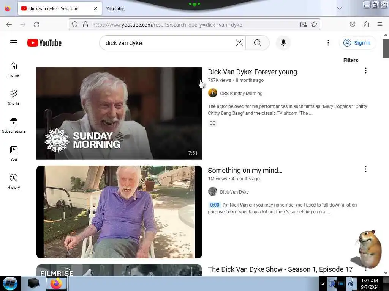
Task: Open the Firefox extensions puzzle icon
Action: click(366, 24)
